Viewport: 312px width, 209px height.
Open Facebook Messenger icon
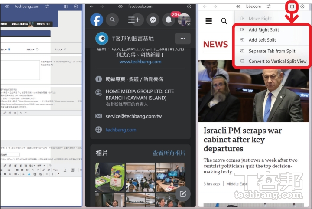pyautogui.click(x=153, y=20)
